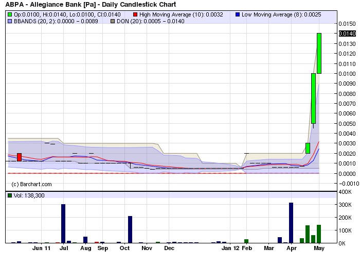
Task: Click the -0.0010 price axis label
Action: 349,184
